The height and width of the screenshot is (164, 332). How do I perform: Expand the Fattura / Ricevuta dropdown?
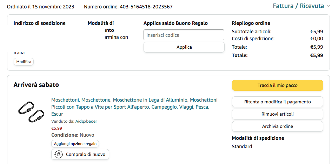point(299,6)
